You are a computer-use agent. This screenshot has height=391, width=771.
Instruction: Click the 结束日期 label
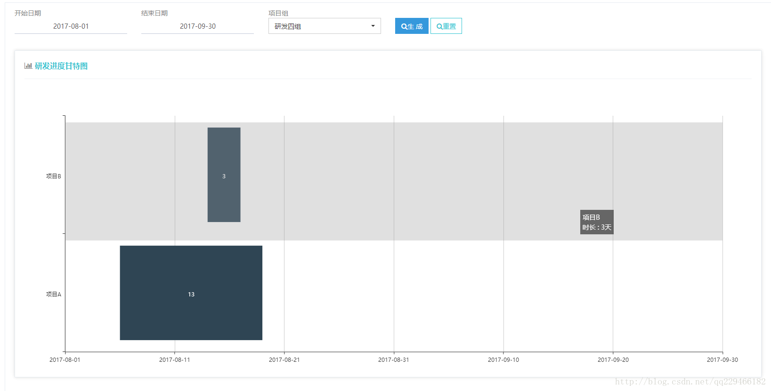click(x=154, y=13)
